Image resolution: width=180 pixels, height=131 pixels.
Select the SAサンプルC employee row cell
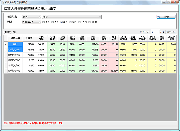pos(15,60)
